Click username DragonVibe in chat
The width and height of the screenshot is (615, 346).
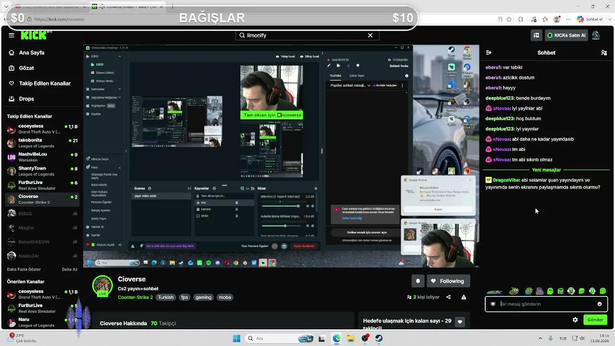(506, 180)
